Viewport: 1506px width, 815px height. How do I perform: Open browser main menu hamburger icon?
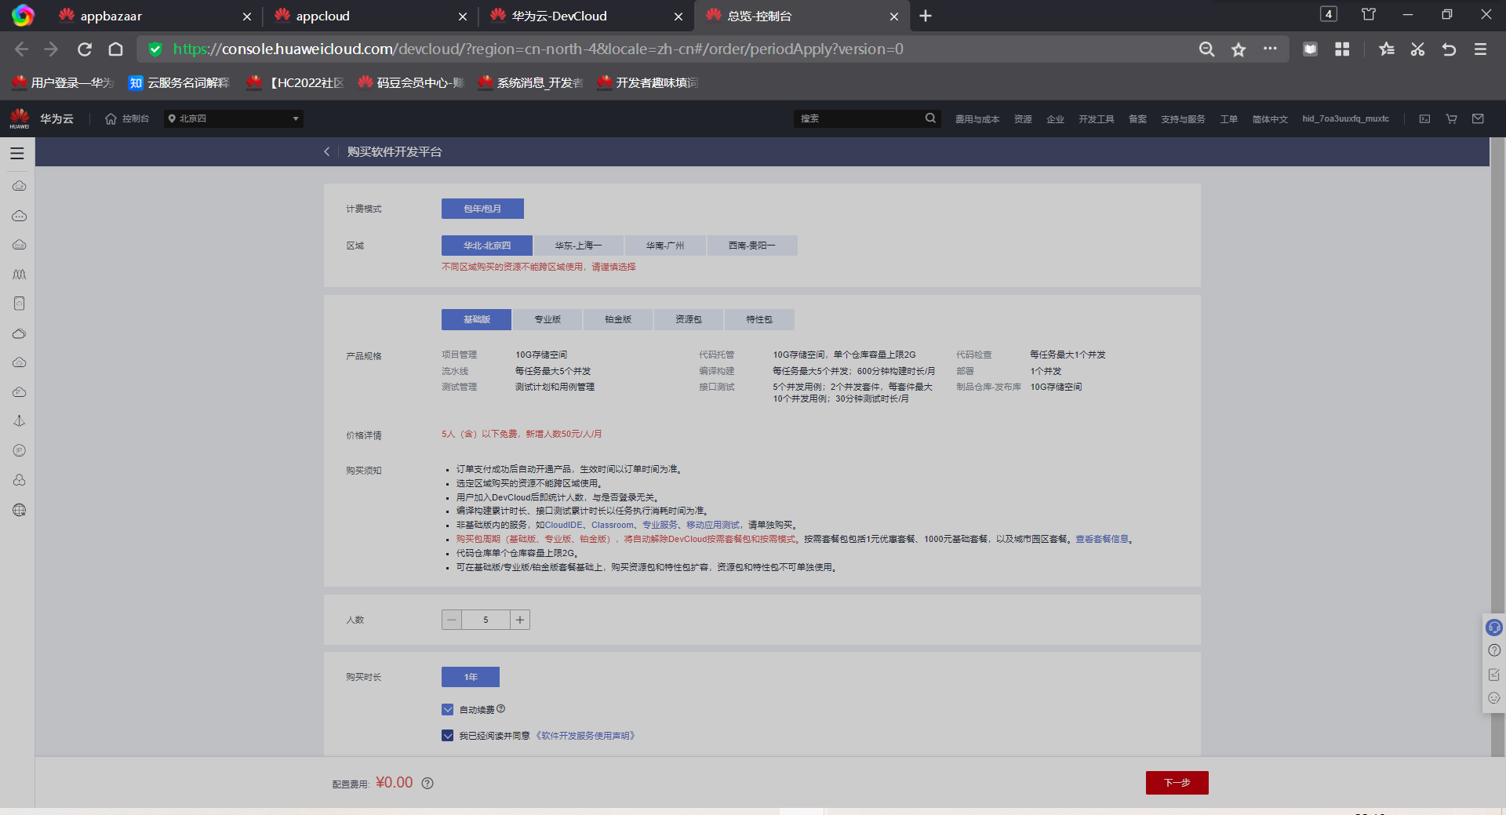tap(1481, 49)
